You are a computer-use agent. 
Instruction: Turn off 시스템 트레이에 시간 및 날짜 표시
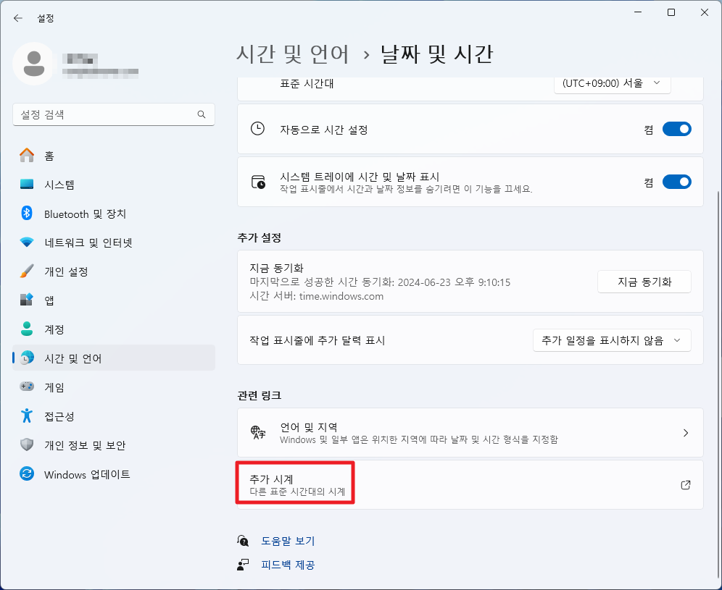tap(676, 182)
